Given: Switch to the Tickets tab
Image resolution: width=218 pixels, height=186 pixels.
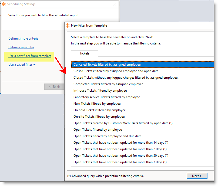Looking at the screenshot, I should click(x=85, y=53).
